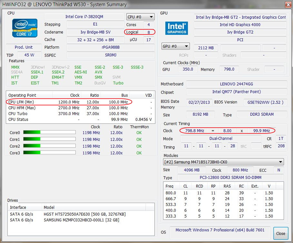Open the CPU #0 selector dropdown
This screenshot has height=243, width=293.
click(x=140, y=17)
